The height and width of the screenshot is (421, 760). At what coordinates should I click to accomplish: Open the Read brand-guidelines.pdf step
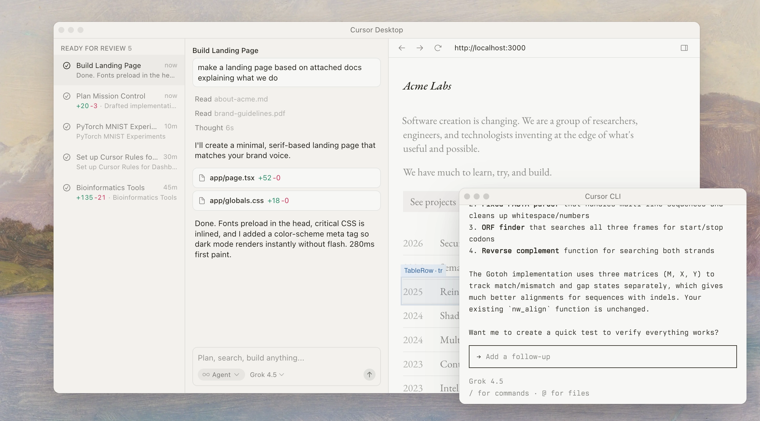point(240,113)
